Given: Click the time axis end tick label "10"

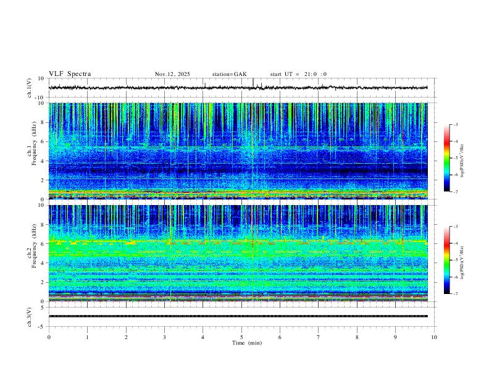Looking at the screenshot, I should pos(434,337).
